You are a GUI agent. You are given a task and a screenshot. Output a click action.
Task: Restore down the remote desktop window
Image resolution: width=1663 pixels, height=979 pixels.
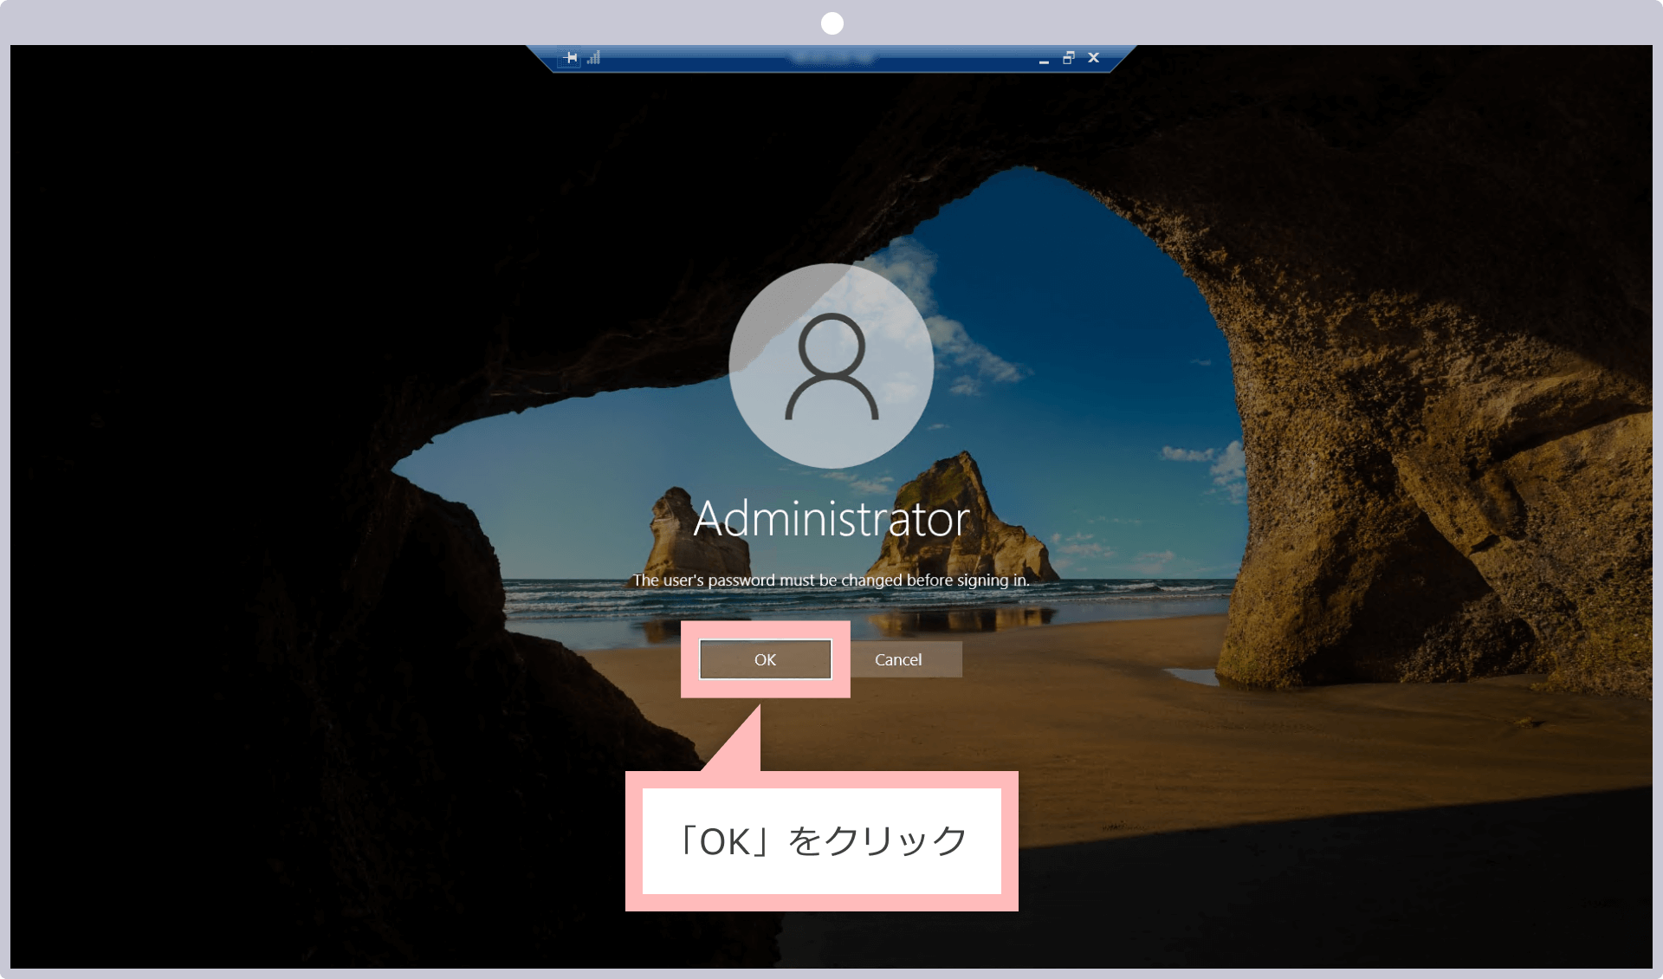(x=1069, y=58)
